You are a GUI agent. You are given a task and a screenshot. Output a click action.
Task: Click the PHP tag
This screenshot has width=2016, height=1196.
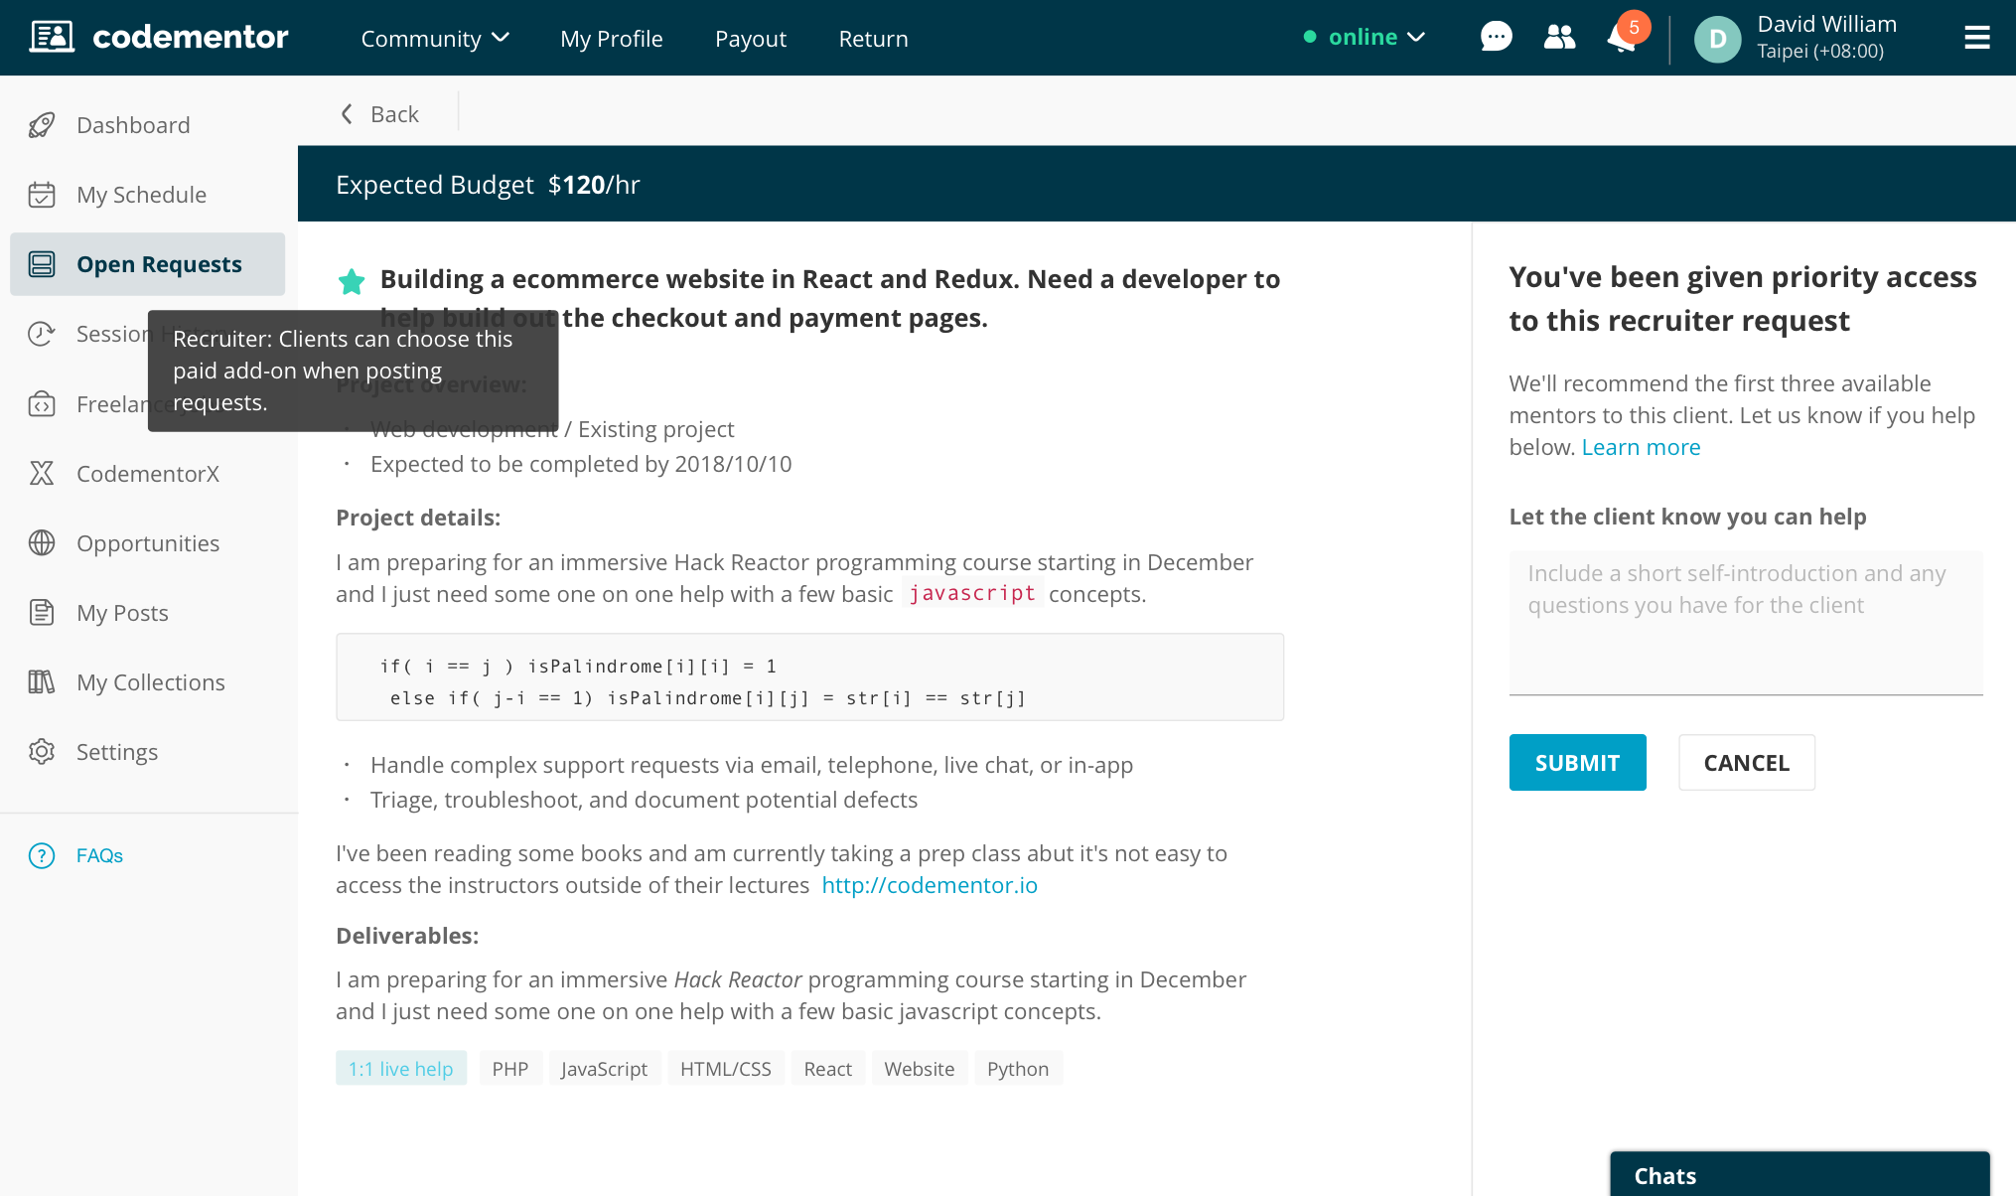[510, 1068]
